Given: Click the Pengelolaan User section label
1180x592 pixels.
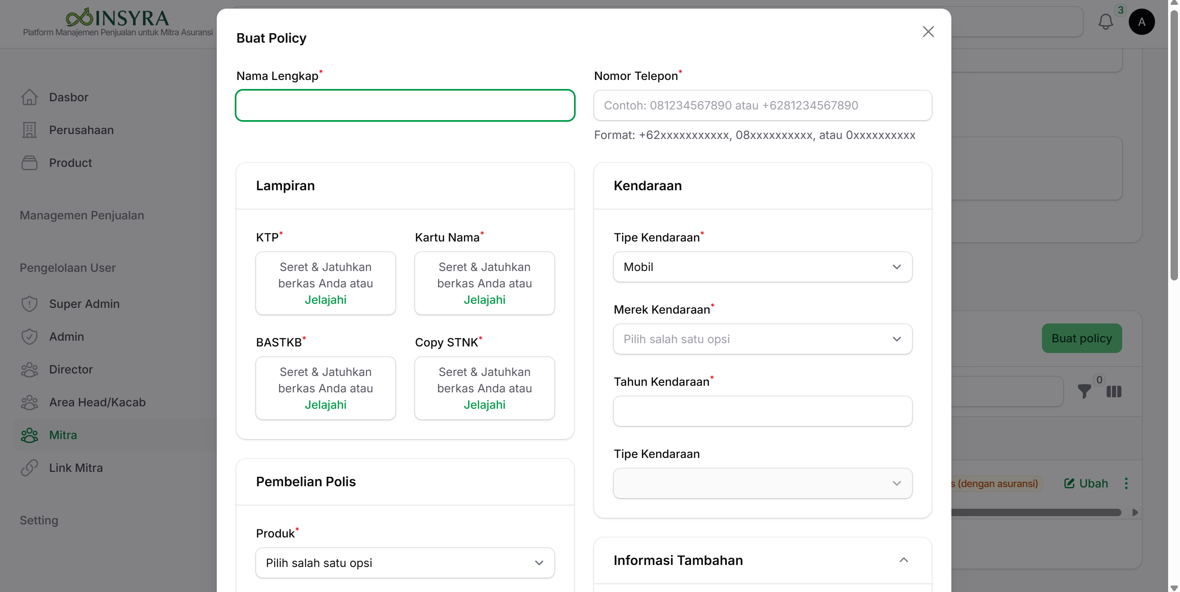Looking at the screenshot, I should point(68,268).
